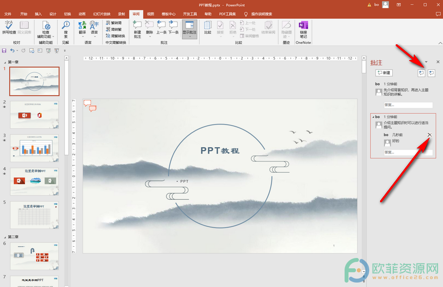
Task: Go to next comment 下一条
Action: tap(173, 28)
